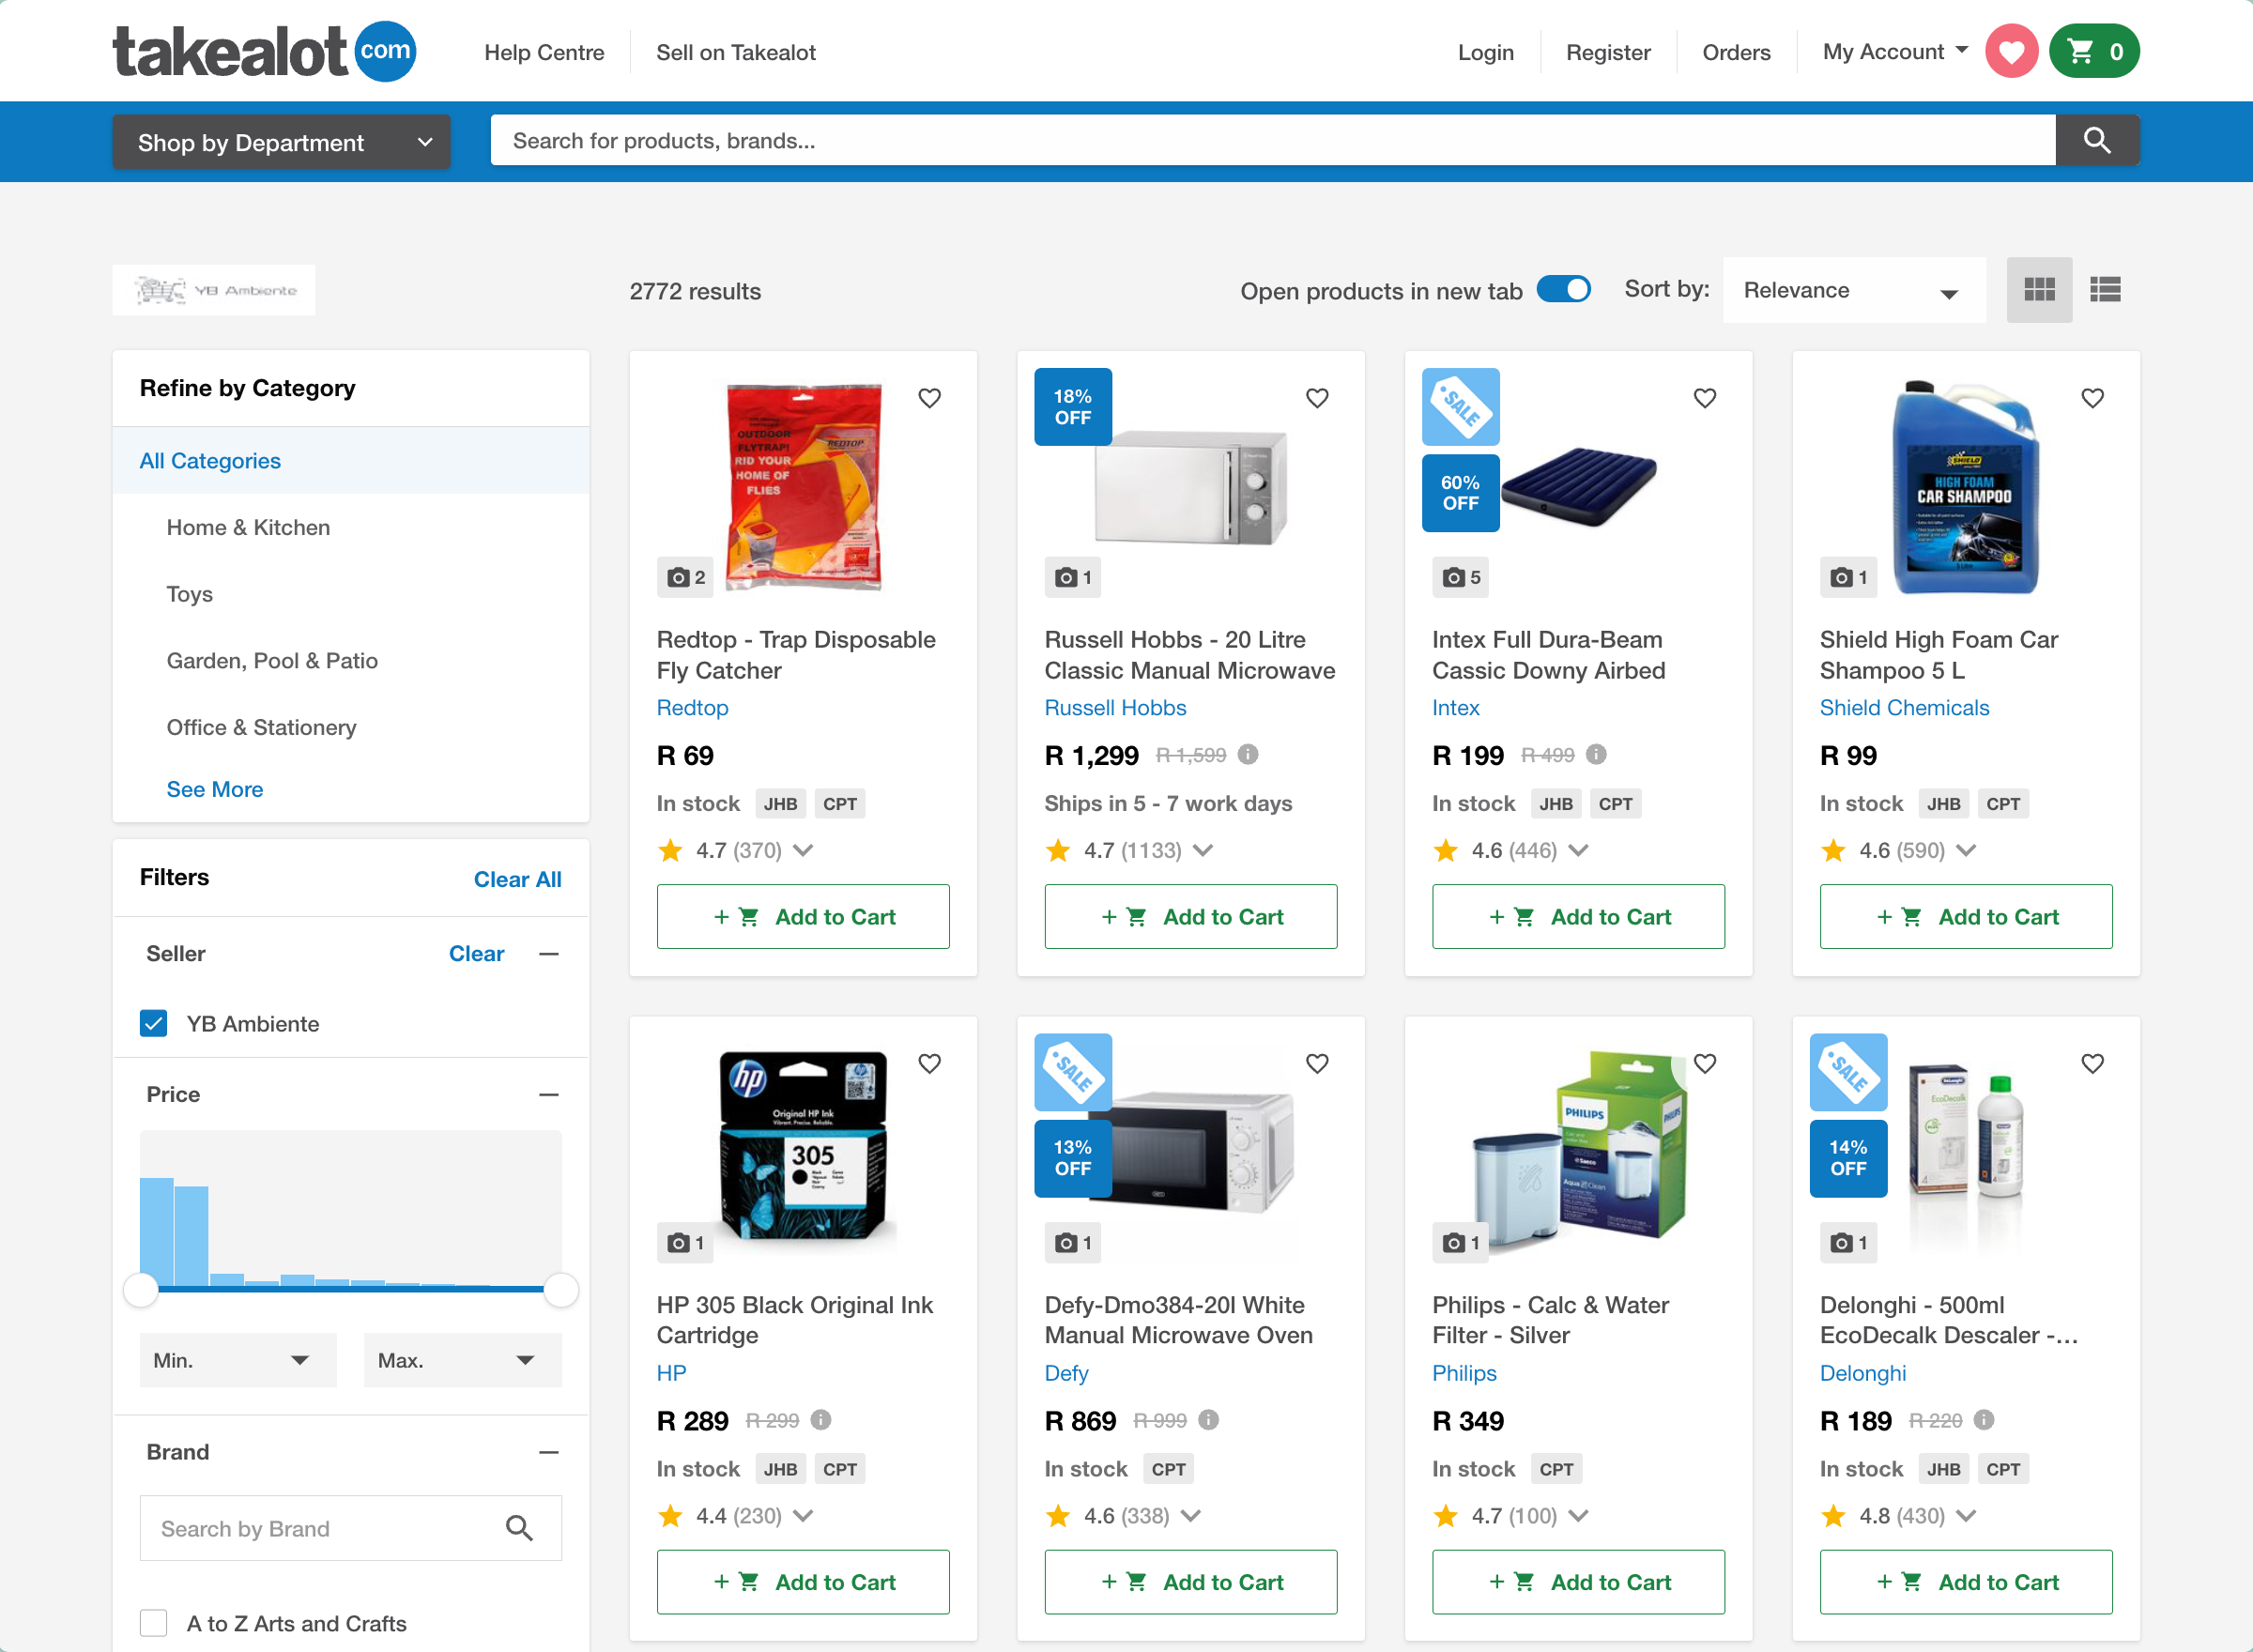Click the product search input field

tap(1270, 141)
